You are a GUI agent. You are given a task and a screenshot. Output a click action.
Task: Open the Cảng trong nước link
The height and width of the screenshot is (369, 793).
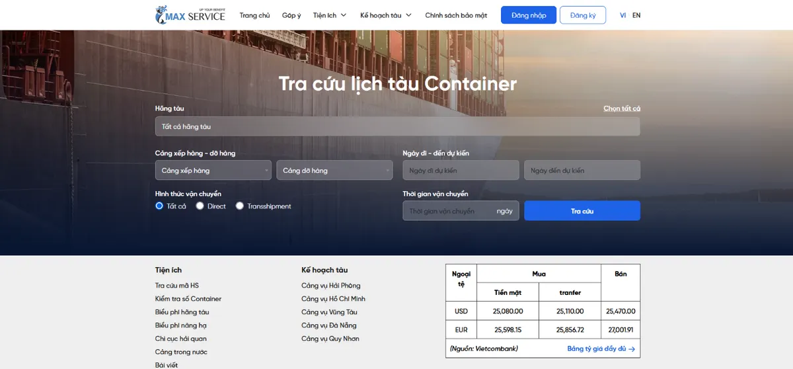(x=181, y=352)
